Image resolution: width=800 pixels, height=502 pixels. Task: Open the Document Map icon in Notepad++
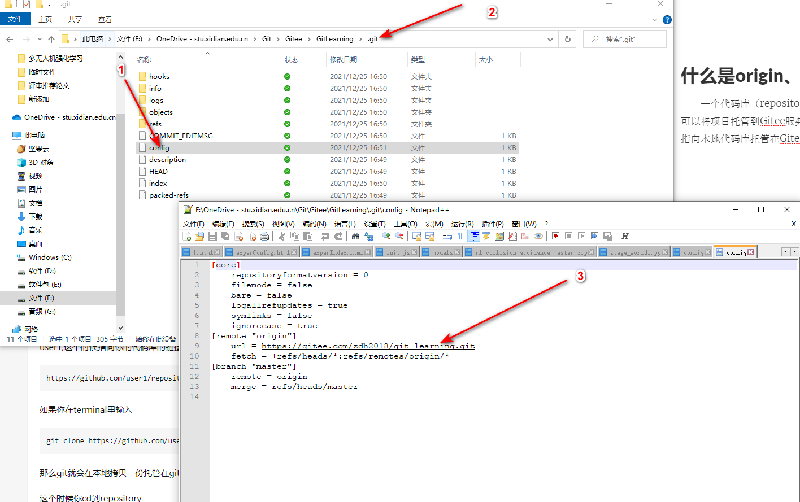tap(499, 236)
